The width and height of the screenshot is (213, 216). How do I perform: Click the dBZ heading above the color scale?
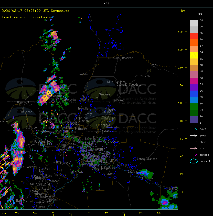pos(200,14)
